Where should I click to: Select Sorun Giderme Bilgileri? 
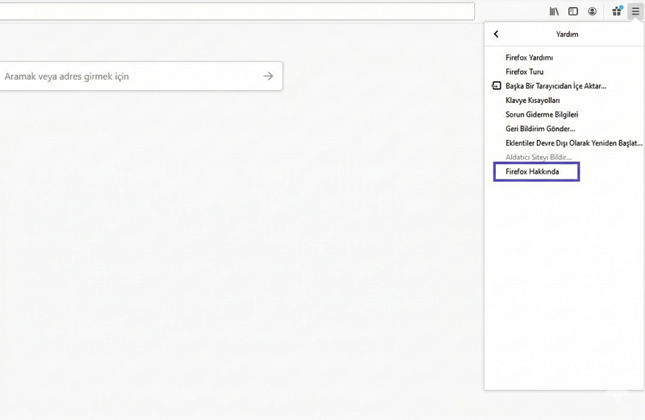542,115
